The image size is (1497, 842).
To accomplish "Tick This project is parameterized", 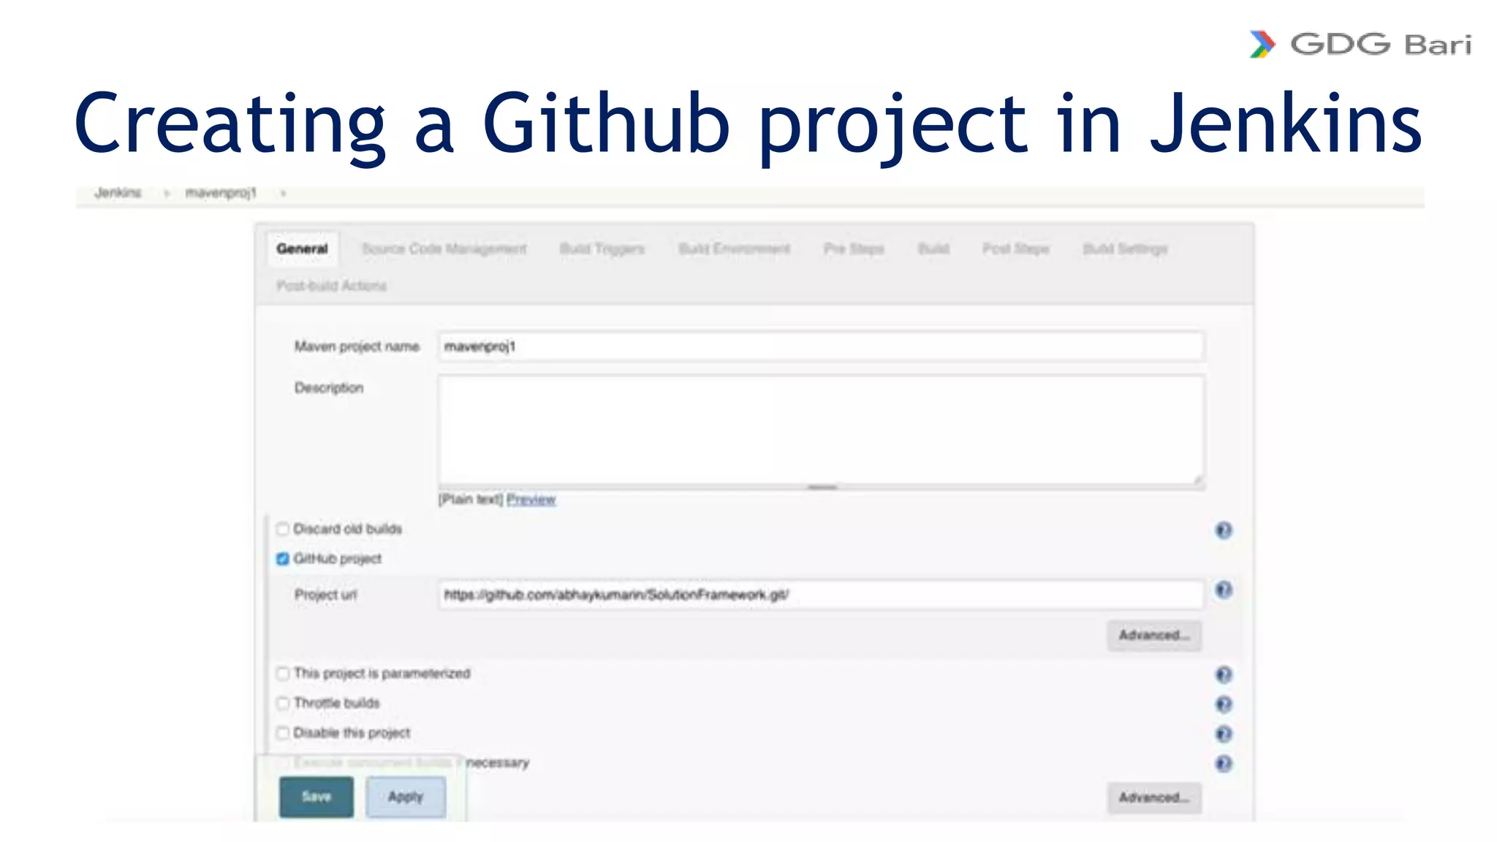I will [283, 673].
